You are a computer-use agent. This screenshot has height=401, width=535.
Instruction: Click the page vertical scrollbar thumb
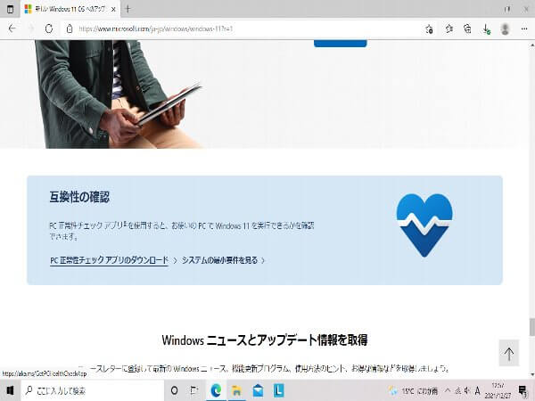tap(531, 327)
